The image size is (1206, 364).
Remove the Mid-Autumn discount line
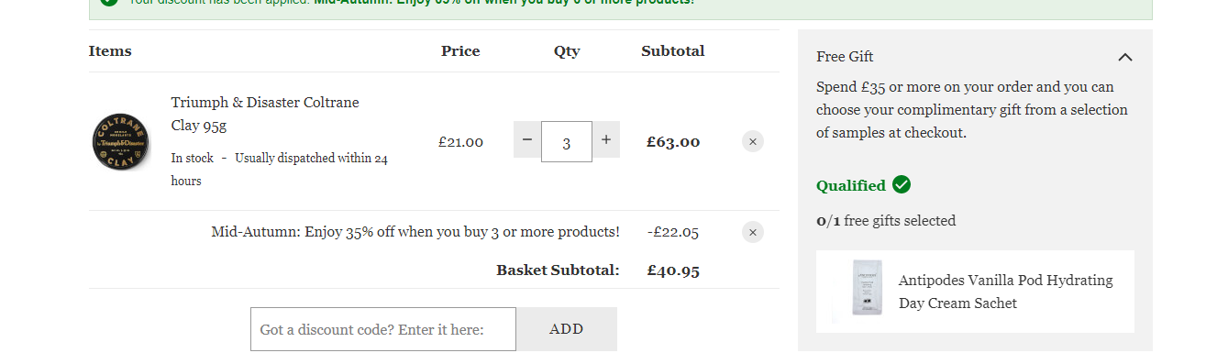(753, 232)
